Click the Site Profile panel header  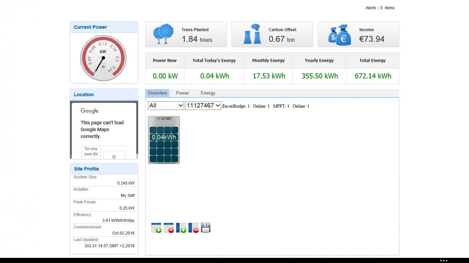coord(104,169)
